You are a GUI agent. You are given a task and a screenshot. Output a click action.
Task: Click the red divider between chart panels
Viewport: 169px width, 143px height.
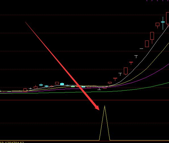click(x=85, y=100)
